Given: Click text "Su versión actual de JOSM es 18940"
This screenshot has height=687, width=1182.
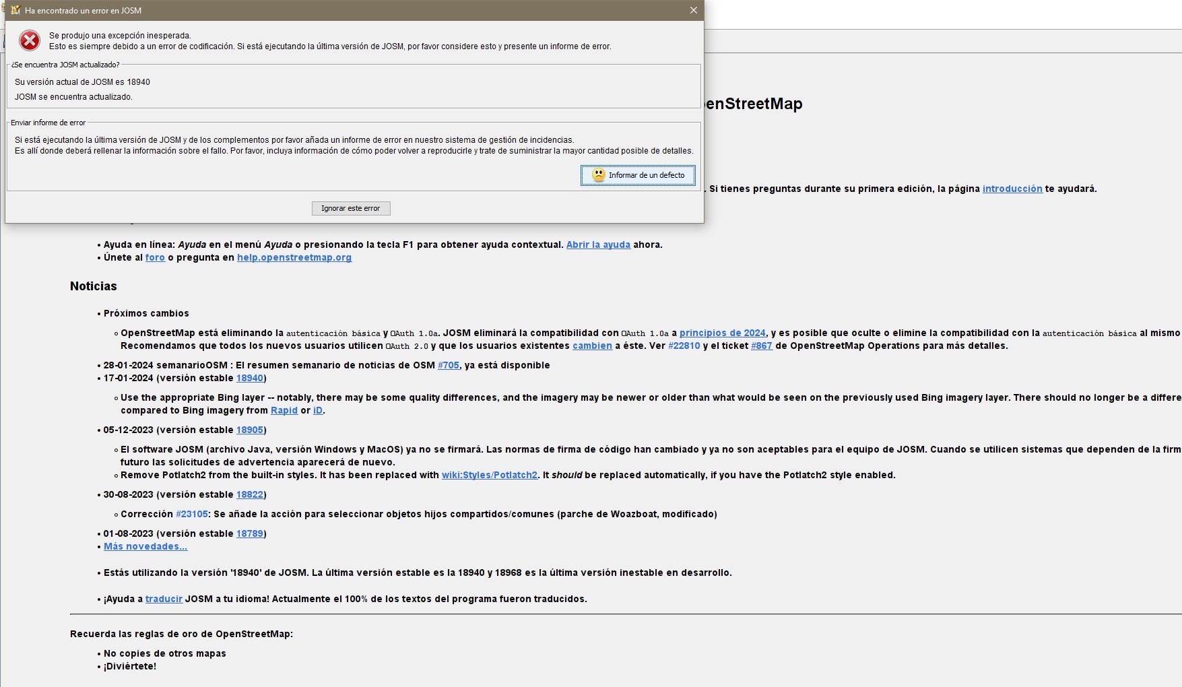Looking at the screenshot, I should (x=82, y=82).
